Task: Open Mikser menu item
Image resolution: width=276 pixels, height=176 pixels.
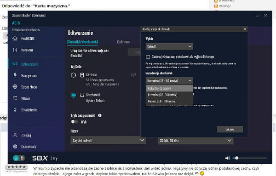Action: (x=25, y=98)
